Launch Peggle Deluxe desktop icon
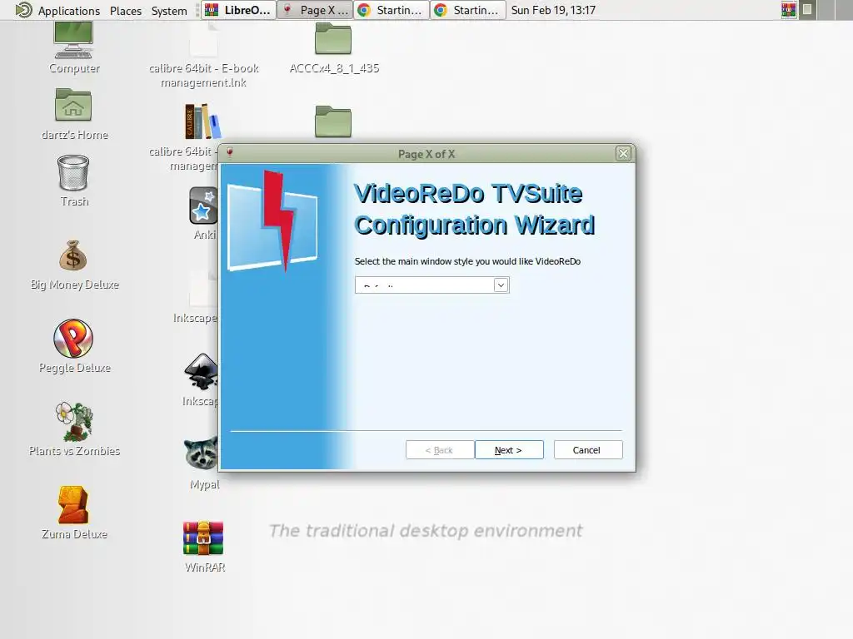853x639 pixels. [73, 338]
